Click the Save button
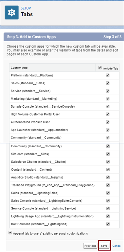Viewport: 124px width, 252px height. point(104,246)
